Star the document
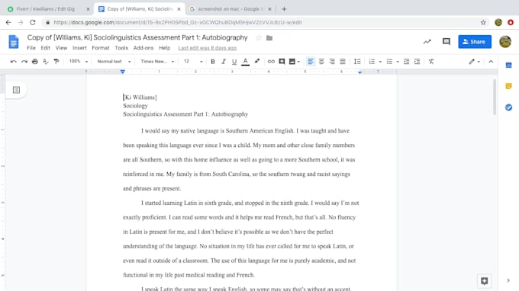Viewport: 519px width, 291px height. (x=259, y=38)
